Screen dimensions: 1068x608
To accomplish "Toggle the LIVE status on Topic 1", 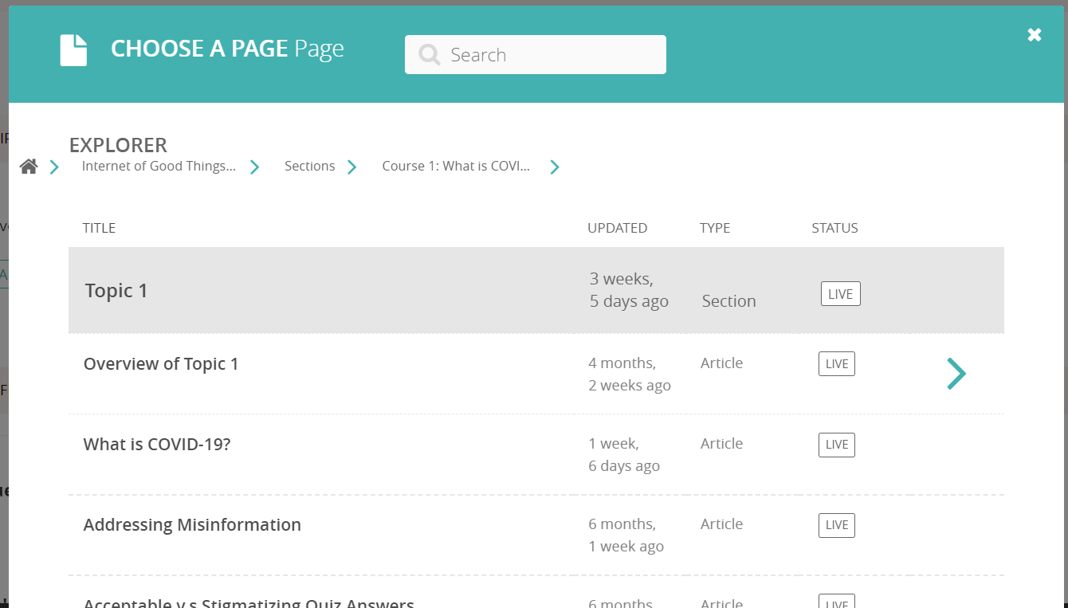I will pos(840,293).
